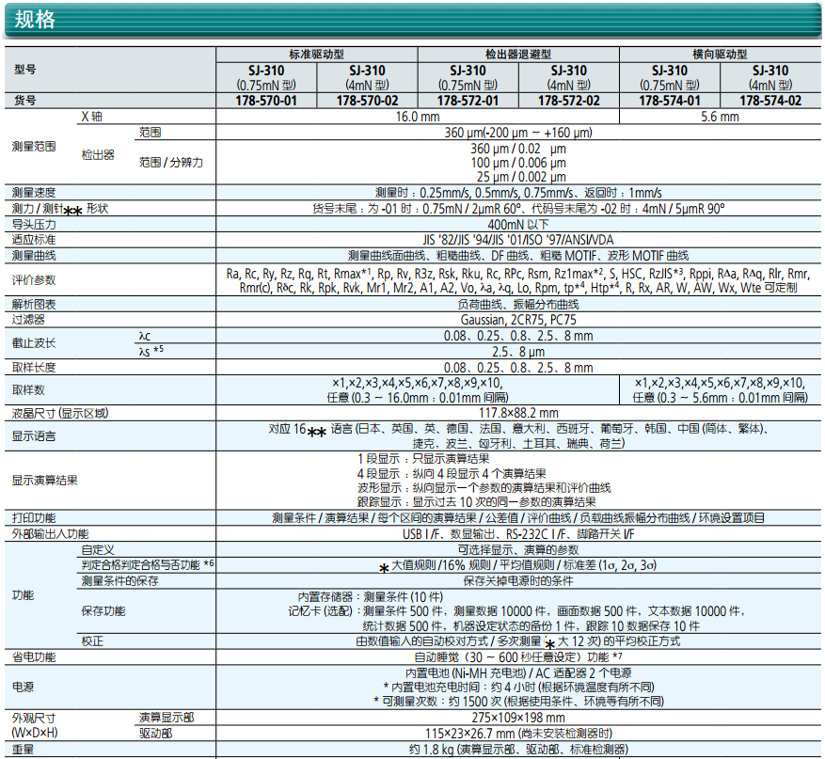Image resolution: width=825 pixels, height=759 pixels.
Task: Select the 标准驱动型 column header
Action: tap(317, 55)
